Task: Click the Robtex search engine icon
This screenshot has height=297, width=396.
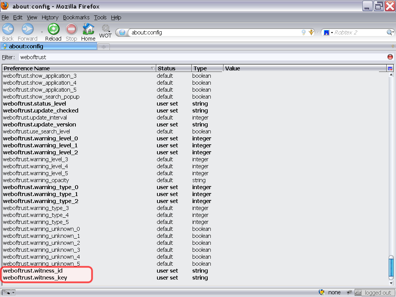Action: [x=326, y=32]
